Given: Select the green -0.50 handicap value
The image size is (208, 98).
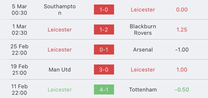Looking at the screenshot, I should (x=182, y=90).
